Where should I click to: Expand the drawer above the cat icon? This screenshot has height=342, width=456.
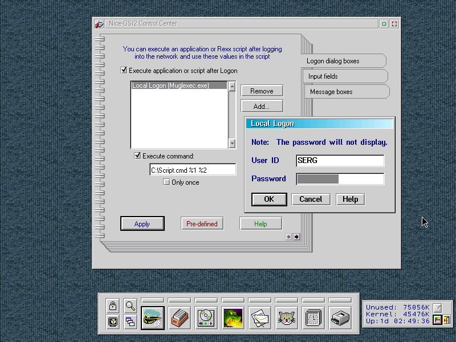[x=287, y=300]
